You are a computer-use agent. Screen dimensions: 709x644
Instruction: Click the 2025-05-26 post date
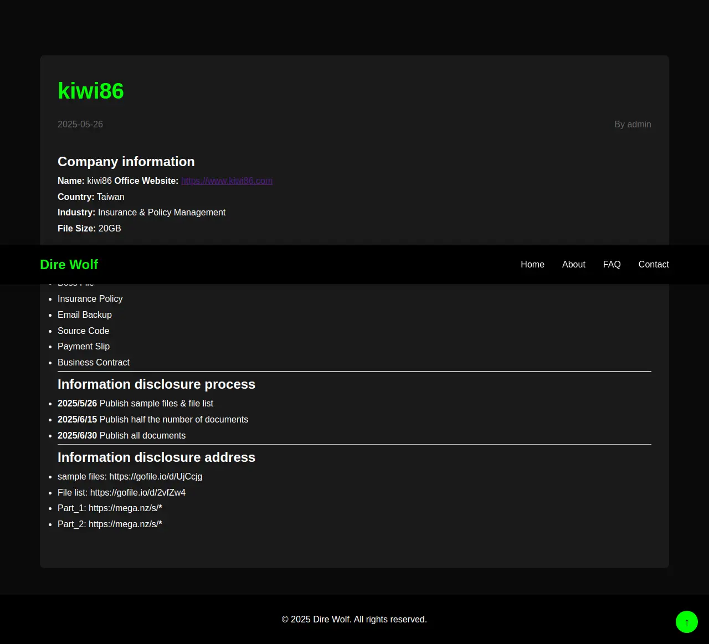[80, 125]
